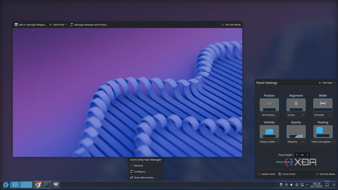Click the desktop wallpaper preview
Viewport: 338px width, 190px height.
127,93
